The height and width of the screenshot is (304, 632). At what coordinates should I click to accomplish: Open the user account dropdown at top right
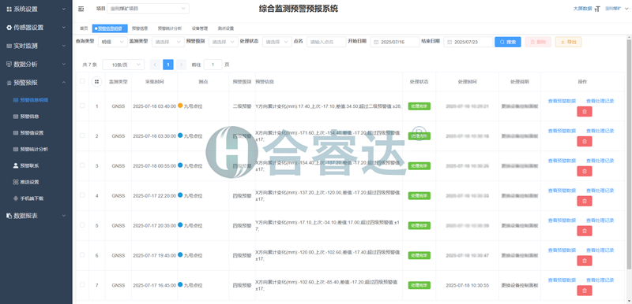coord(616,9)
